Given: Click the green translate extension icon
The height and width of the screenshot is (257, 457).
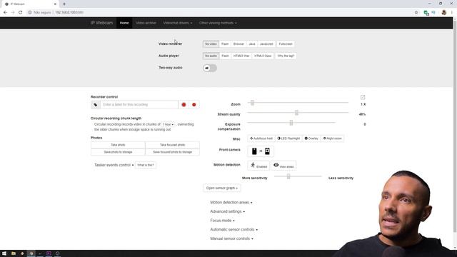Looking at the screenshot, I should tap(426, 13).
